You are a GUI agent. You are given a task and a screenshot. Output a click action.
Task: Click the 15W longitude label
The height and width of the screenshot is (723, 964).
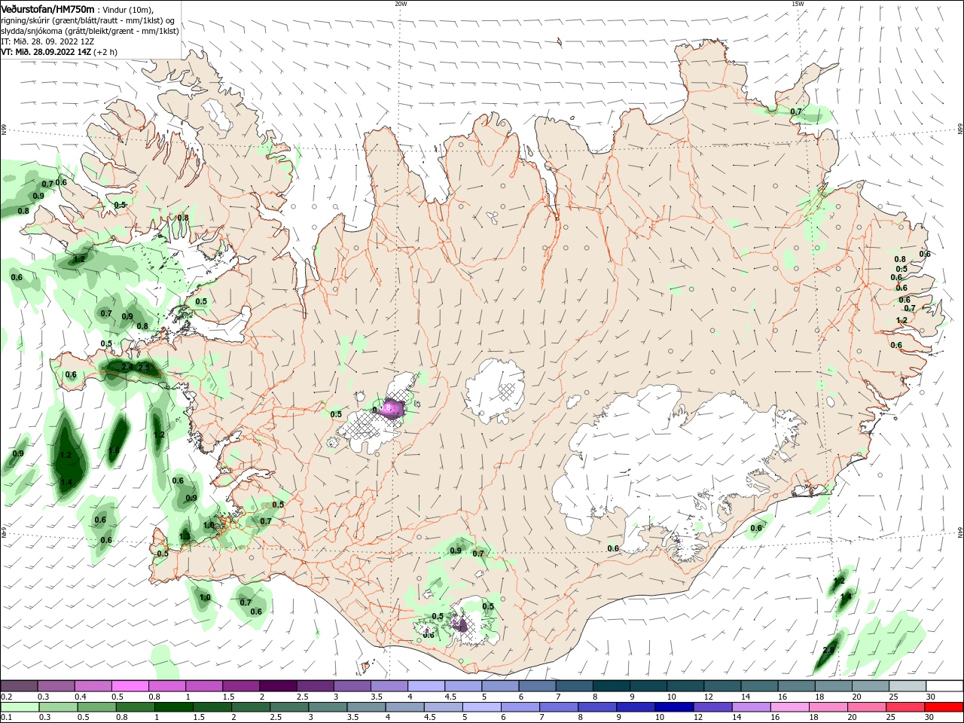pos(797,4)
